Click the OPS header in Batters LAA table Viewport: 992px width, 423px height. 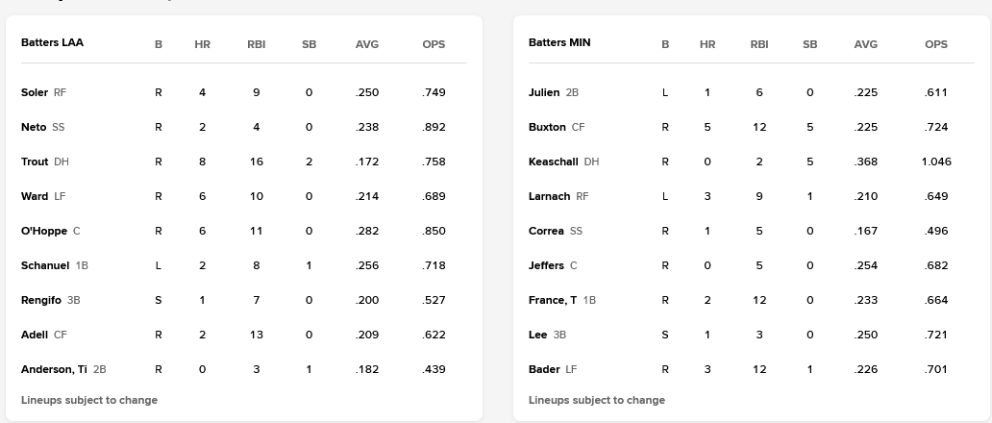tap(434, 44)
